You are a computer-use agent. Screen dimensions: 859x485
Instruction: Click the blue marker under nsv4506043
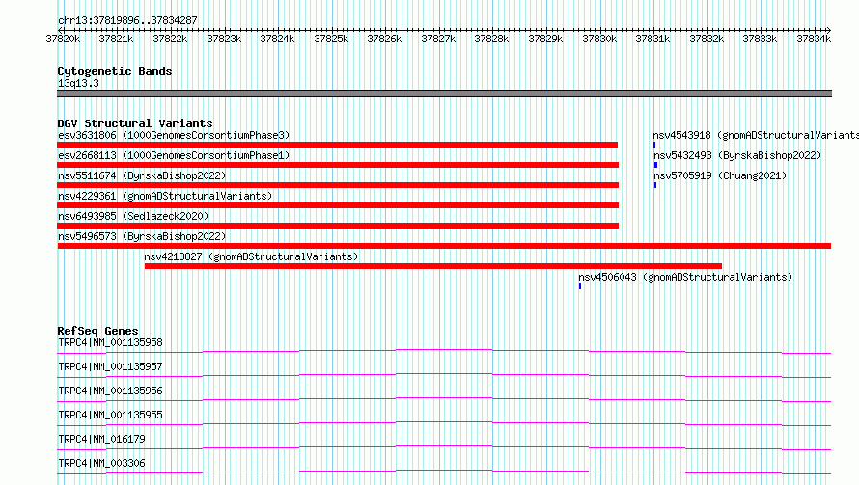pos(580,286)
